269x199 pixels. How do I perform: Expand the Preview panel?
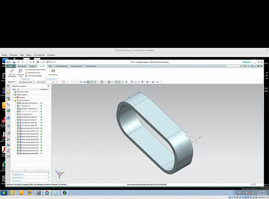coord(30,181)
